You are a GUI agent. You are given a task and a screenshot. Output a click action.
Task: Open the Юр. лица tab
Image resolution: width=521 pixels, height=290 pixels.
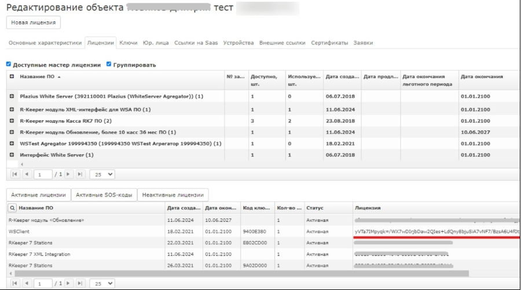156,43
